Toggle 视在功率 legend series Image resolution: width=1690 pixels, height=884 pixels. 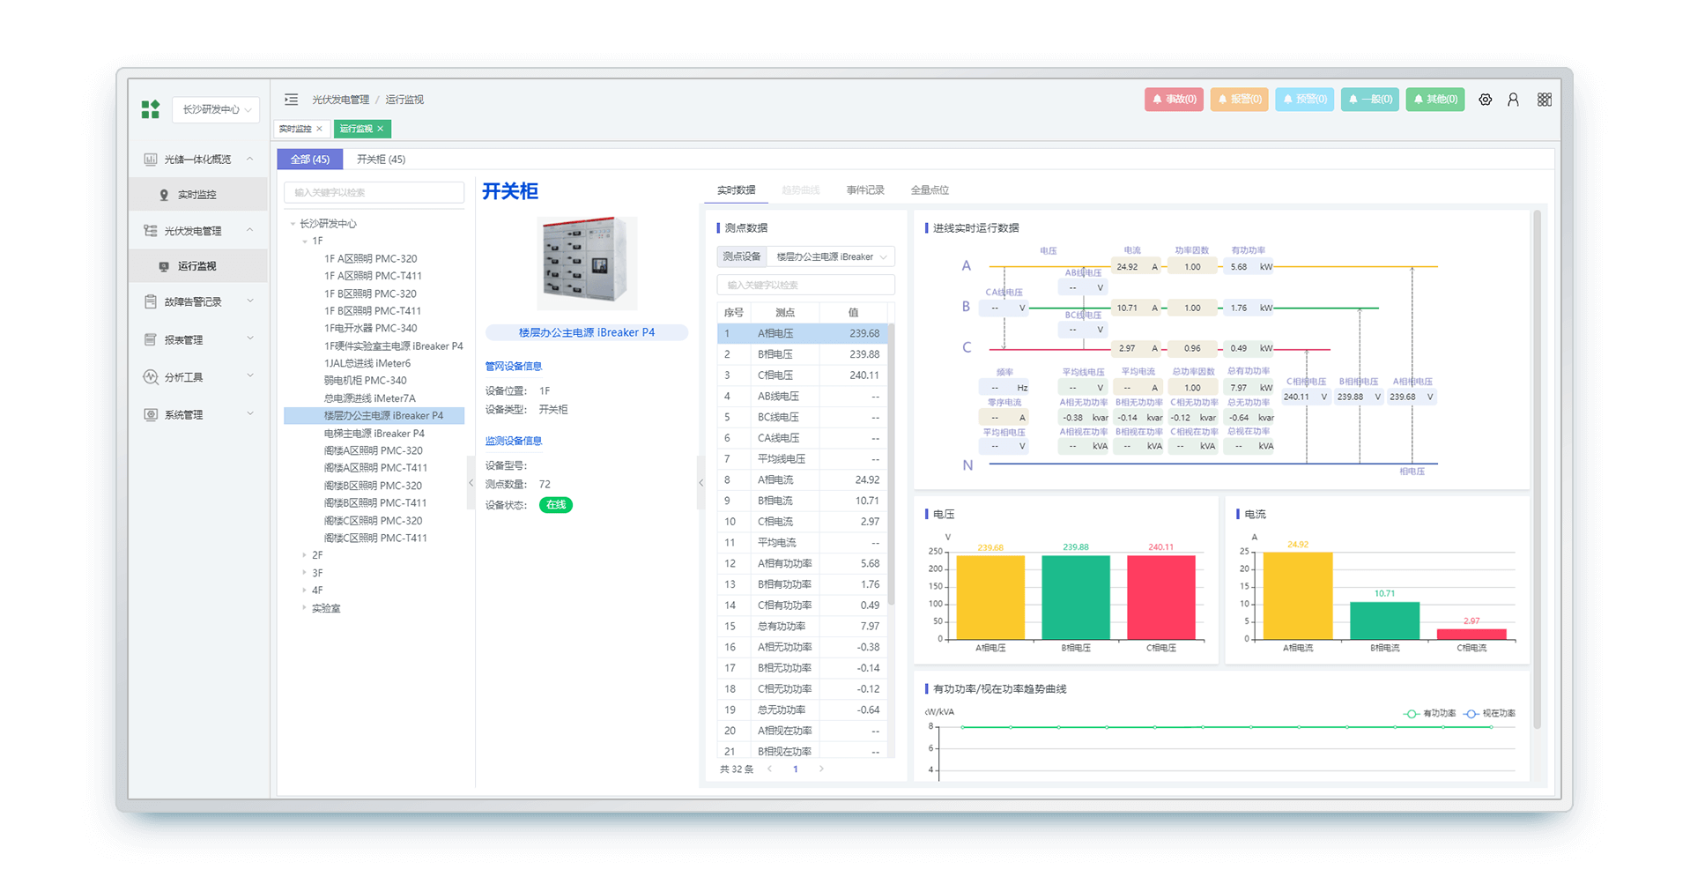[x=1489, y=714]
